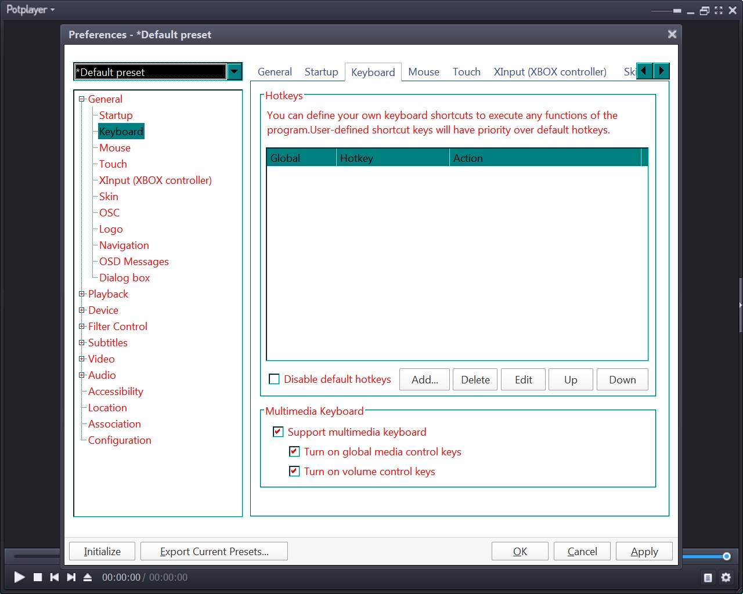The width and height of the screenshot is (743, 594).
Task: Click the Initialize button
Action: (102, 551)
